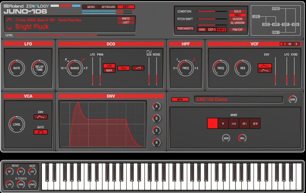Screen dimensions: 306x193
Task: Click the signal flow routing diagram
Action: coord(276,21)
